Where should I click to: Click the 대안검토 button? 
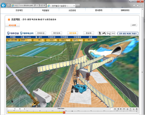[73, 33]
